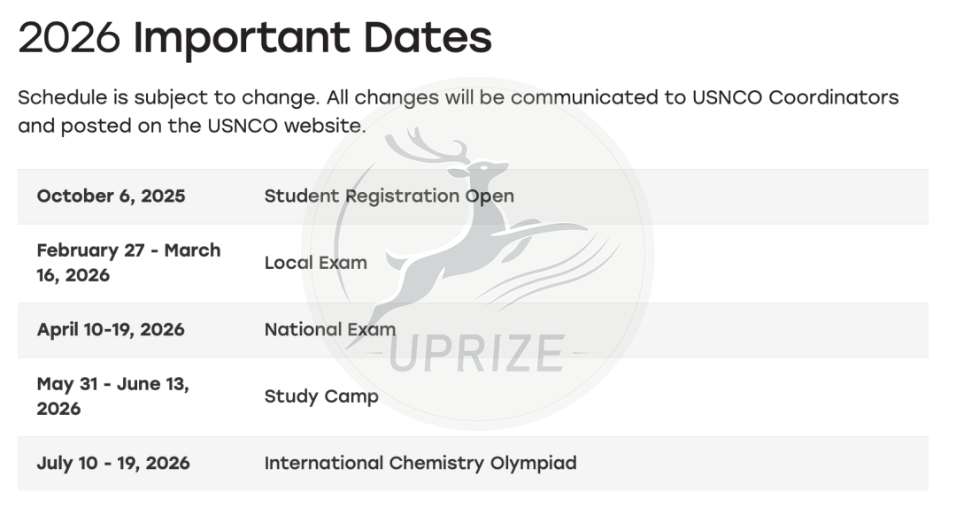Select the "February 27 - March 16, 2026" date

(x=128, y=263)
